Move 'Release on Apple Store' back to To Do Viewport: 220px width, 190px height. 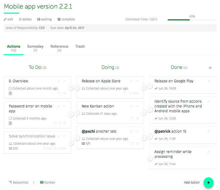click(77, 88)
